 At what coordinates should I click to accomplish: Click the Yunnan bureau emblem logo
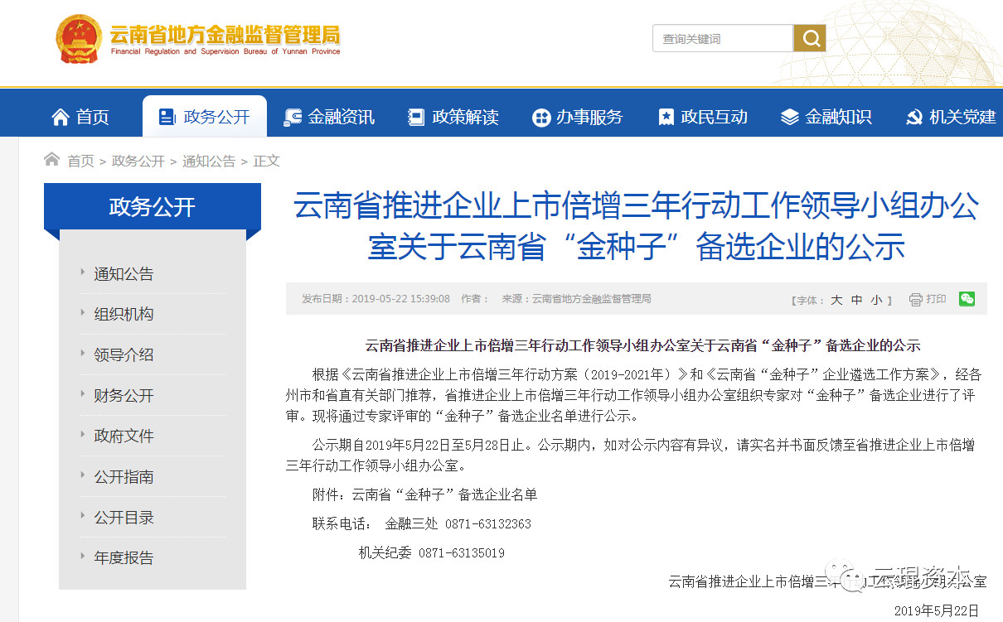click(x=79, y=38)
